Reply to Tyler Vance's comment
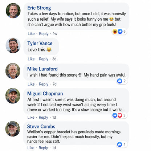 point(44,59)
